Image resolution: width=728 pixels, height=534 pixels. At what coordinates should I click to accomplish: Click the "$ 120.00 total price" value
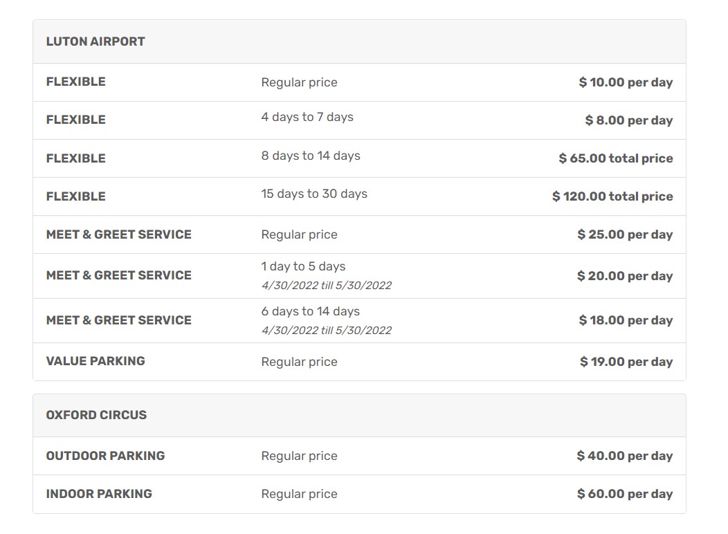[x=612, y=196]
